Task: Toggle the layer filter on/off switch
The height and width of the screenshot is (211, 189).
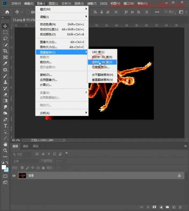Action: pos(66,153)
